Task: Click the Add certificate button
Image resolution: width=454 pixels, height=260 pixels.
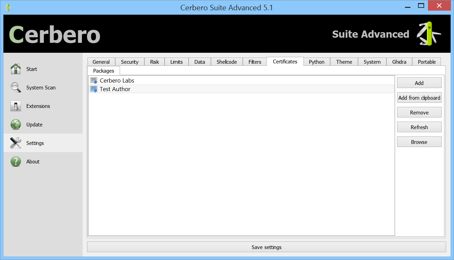Action: click(419, 83)
